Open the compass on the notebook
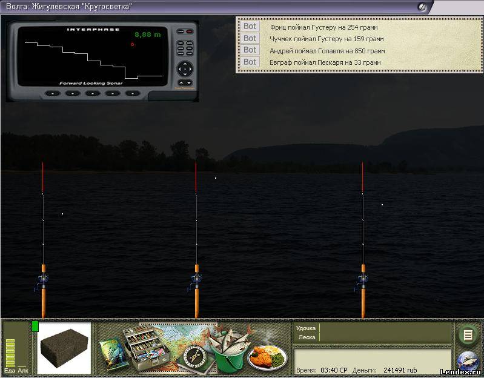The height and width of the screenshot is (378, 484). pos(195,357)
